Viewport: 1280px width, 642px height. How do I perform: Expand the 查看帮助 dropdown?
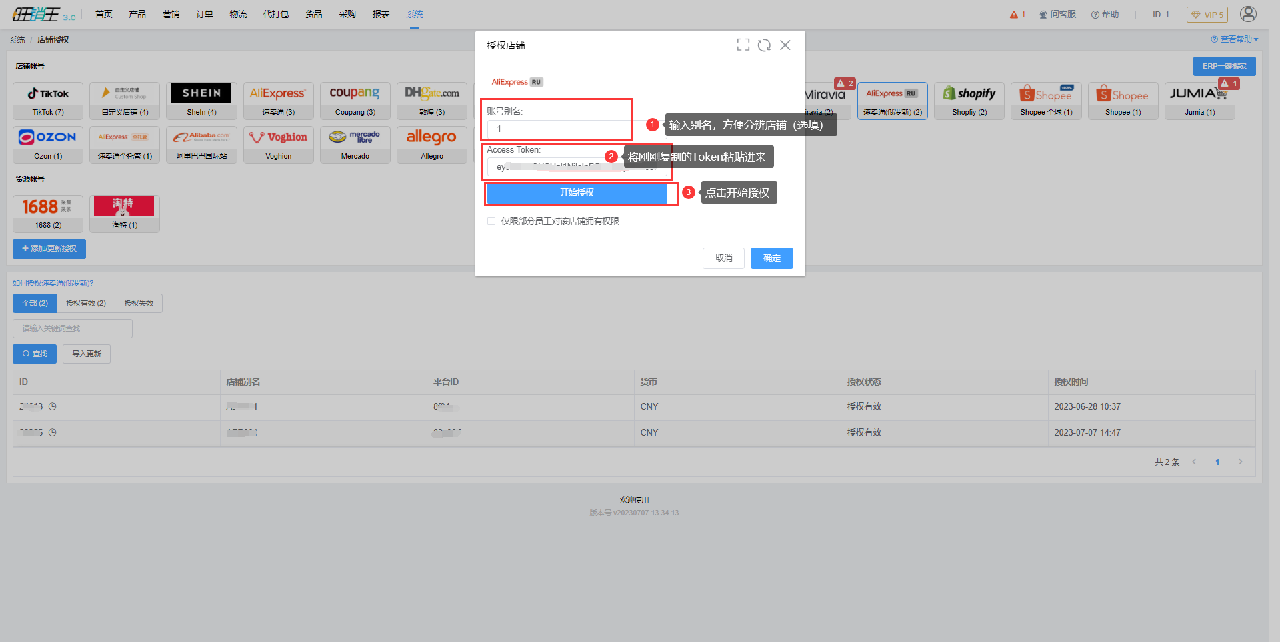coord(1235,39)
